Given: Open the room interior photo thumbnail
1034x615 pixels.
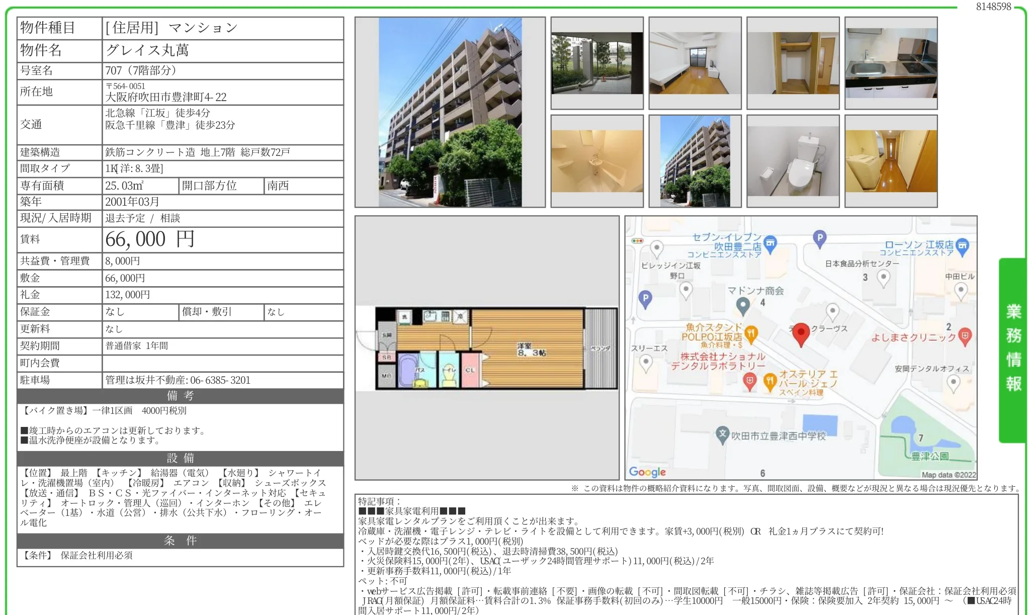Looking at the screenshot, I should pyautogui.click(x=695, y=63).
